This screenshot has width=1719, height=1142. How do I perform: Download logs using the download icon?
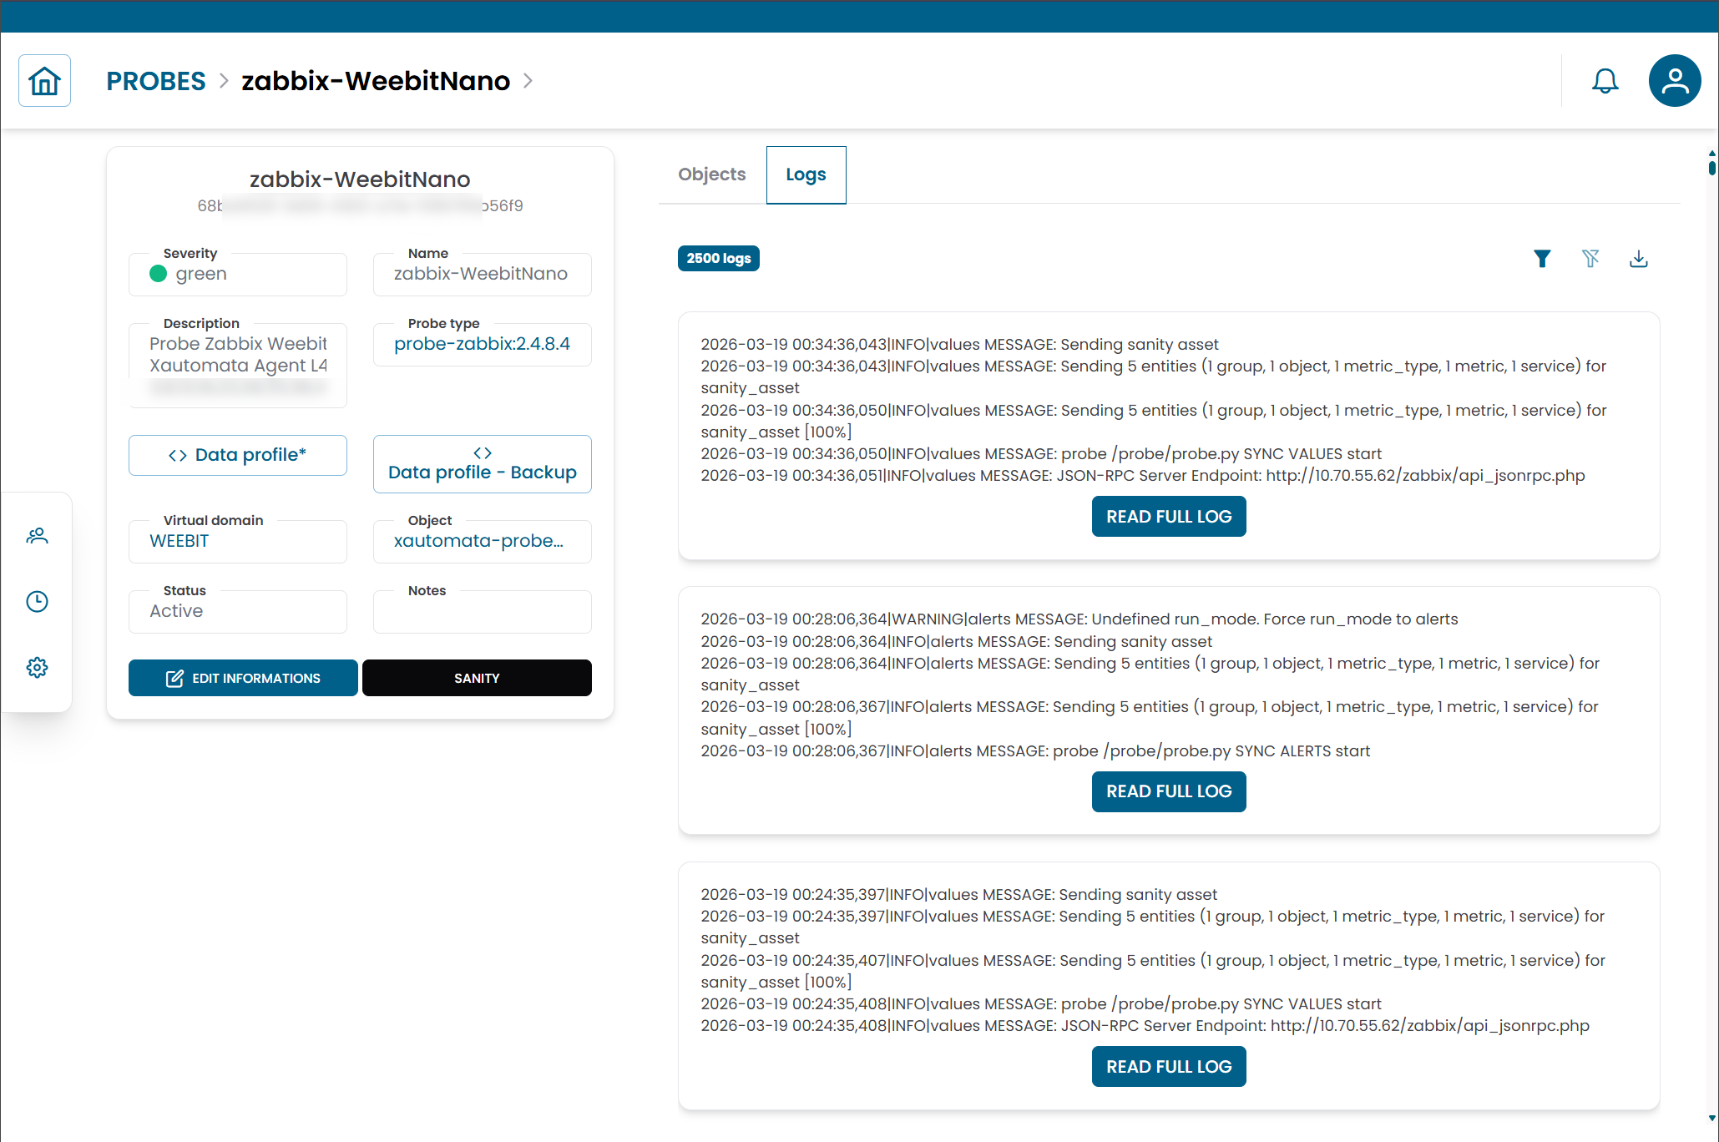click(x=1638, y=259)
